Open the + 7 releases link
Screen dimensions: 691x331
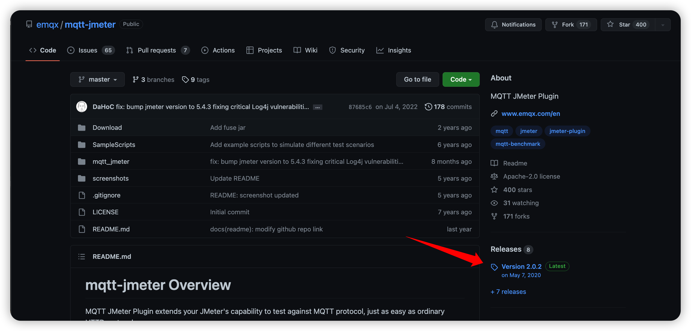click(508, 292)
